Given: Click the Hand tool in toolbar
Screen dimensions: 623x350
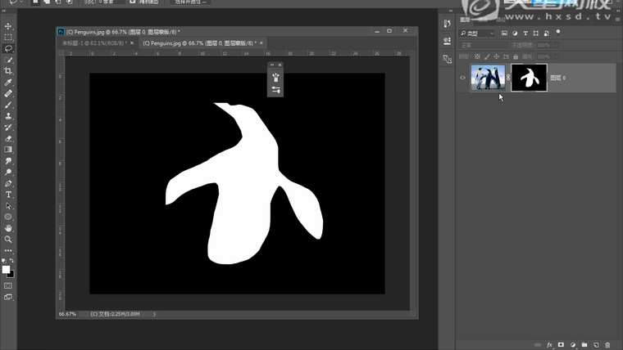Looking at the screenshot, I should [8, 228].
